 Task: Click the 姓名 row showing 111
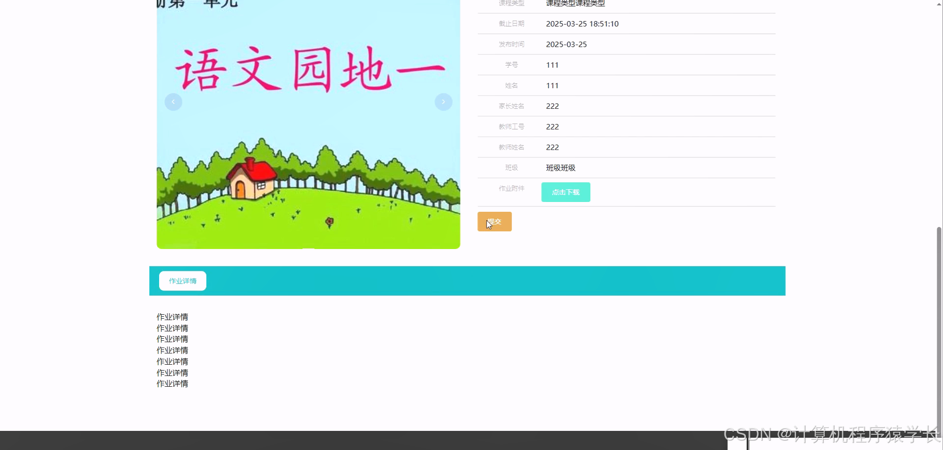[x=552, y=85]
